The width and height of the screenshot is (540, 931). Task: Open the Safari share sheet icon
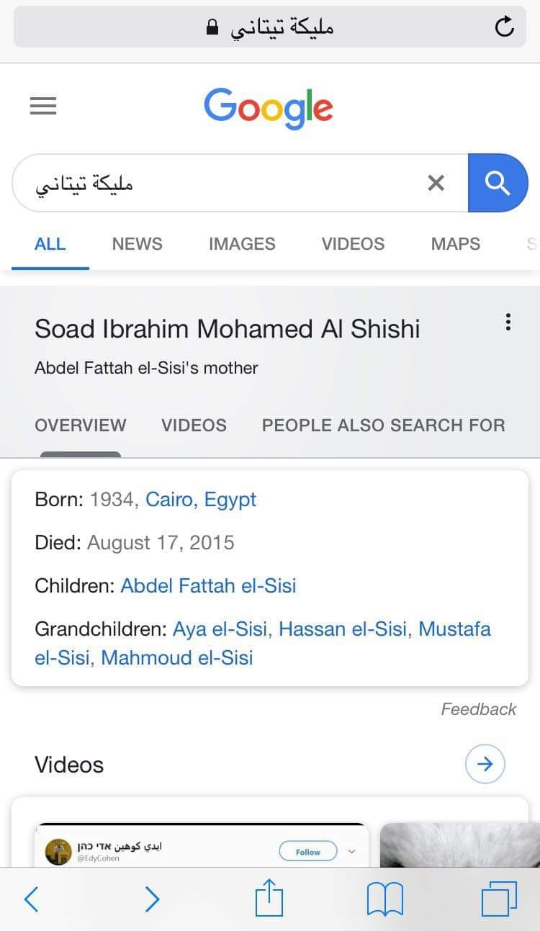269,897
